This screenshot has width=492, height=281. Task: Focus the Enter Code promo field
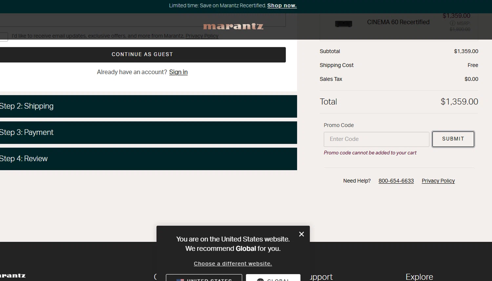(376, 139)
